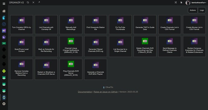The width and height of the screenshot is (208, 110).
Task: Run Send Message to Defined Channels Clients
Action: (x=169, y=47)
